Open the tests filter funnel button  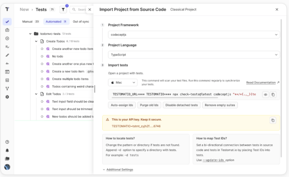click(63, 10)
